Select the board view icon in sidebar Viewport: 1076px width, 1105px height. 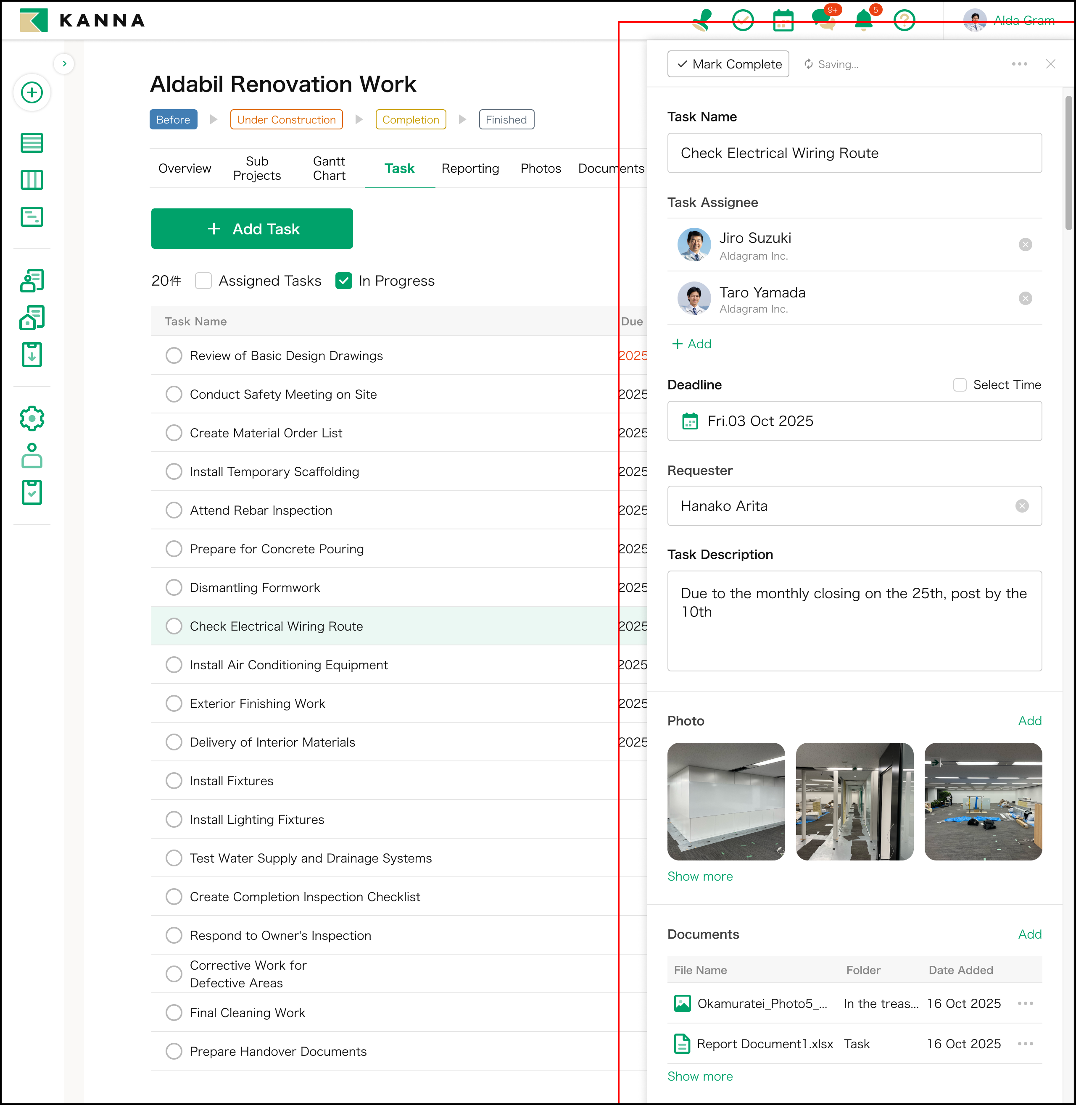[x=32, y=180]
